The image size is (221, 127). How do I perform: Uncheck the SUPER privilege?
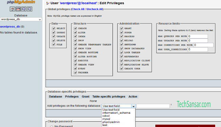click(121, 33)
